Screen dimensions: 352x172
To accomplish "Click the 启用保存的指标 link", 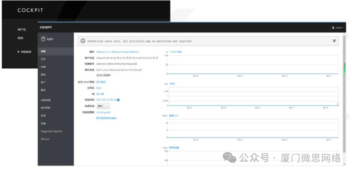I will [109, 118].
